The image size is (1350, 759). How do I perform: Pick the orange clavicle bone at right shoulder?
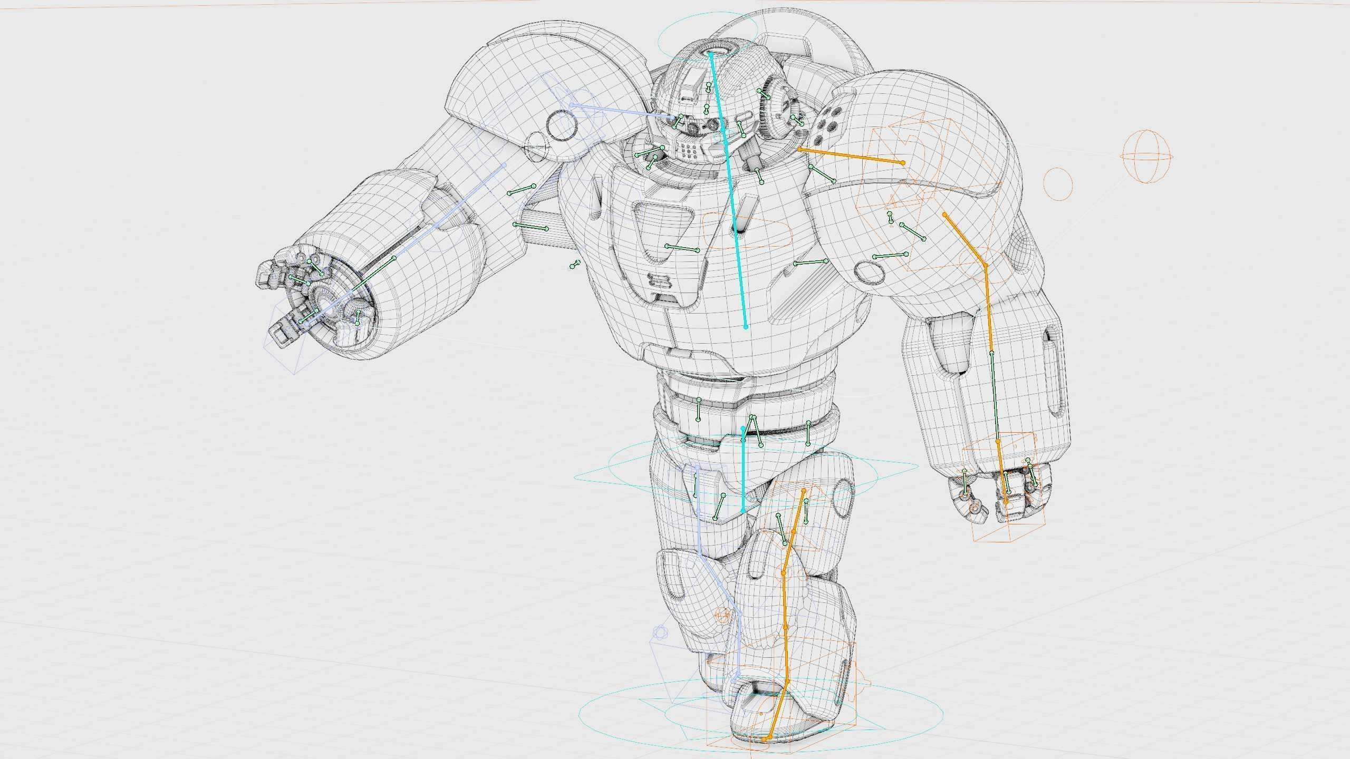coord(851,156)
